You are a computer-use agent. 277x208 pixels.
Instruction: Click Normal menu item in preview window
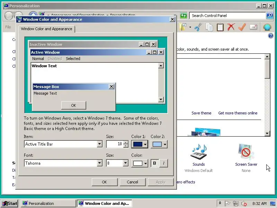click(x=38, y=59)
